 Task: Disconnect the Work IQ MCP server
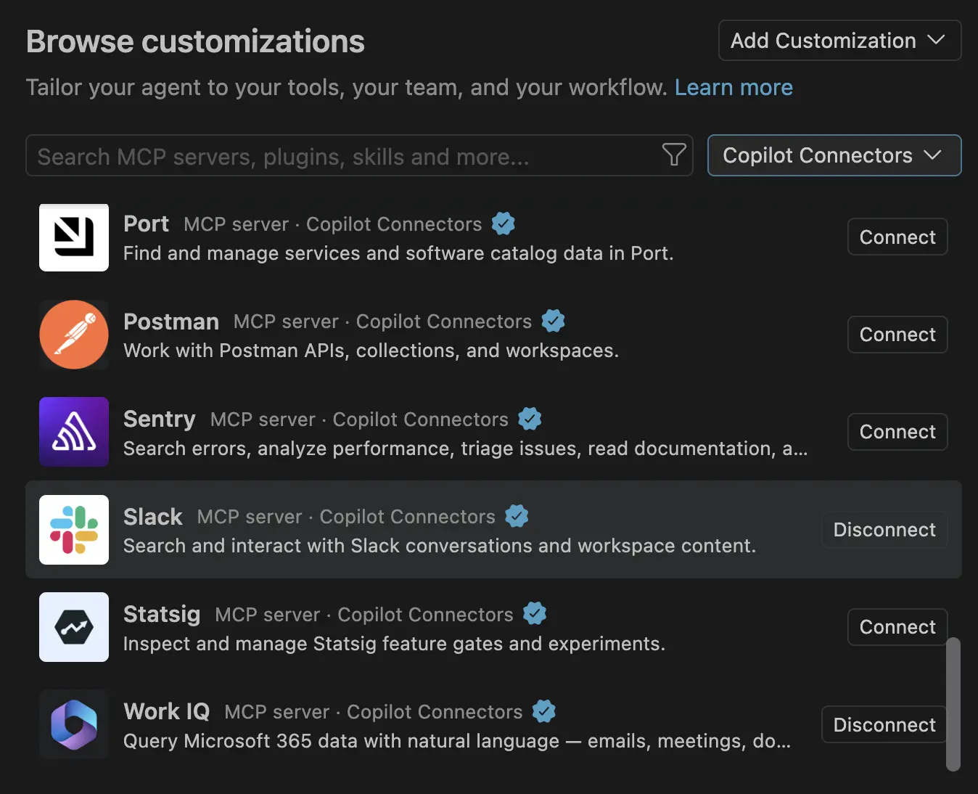[x=884, y=724]
